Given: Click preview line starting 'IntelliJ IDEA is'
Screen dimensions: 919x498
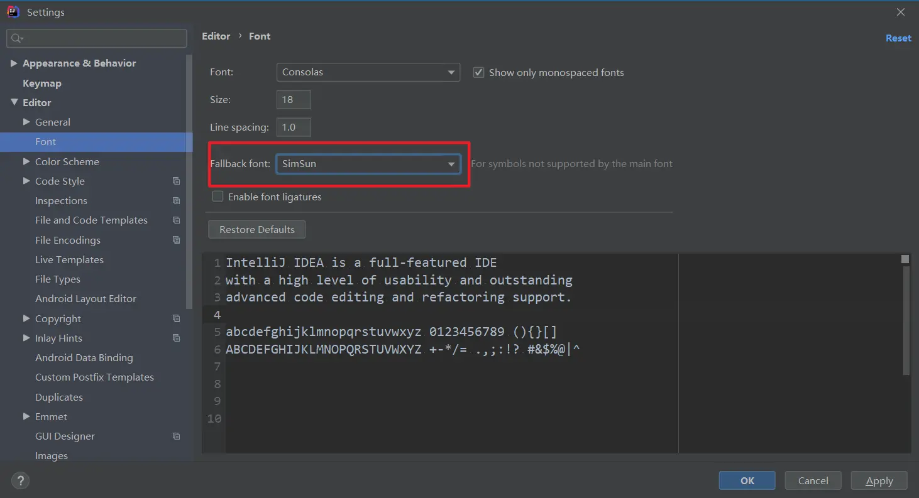Looking at the screenshot, I should 361,263.
